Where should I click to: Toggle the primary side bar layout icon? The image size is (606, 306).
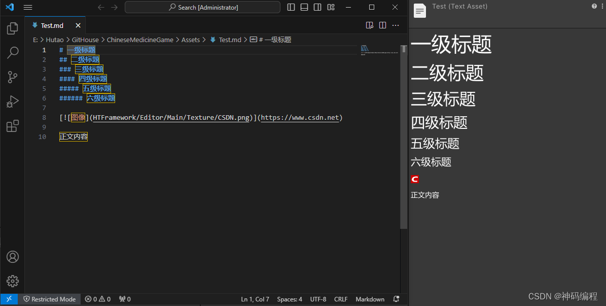point(291,7)
